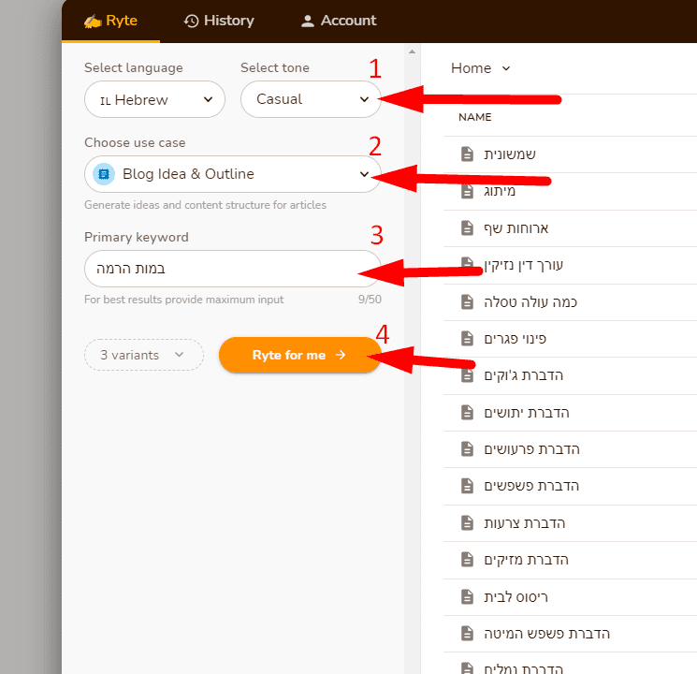This screenshot has height=674, width=697.
Task: Open the document icon for מיתוג
Action: [x=467, y=191]
